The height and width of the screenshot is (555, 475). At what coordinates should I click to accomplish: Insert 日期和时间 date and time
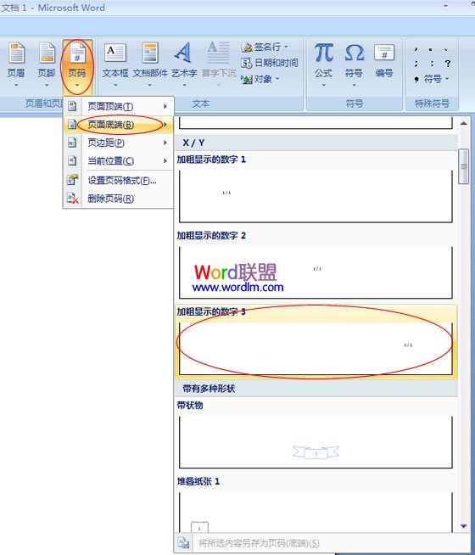point(270,63)
